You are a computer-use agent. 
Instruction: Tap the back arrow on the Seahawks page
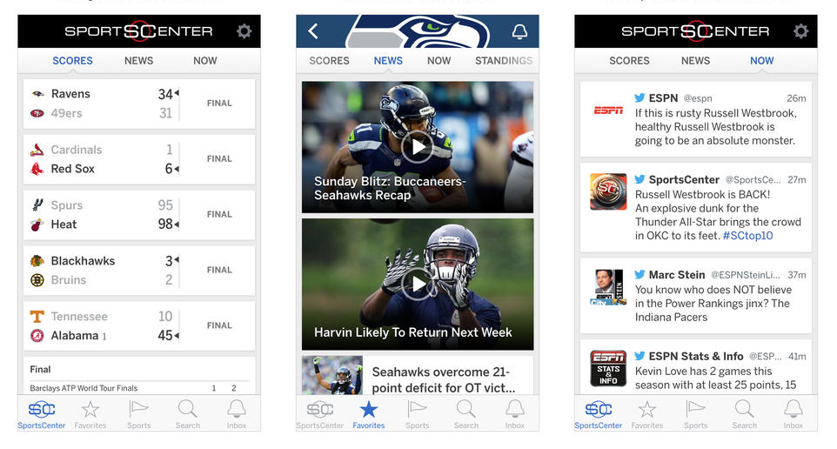[x=313, y=31]
